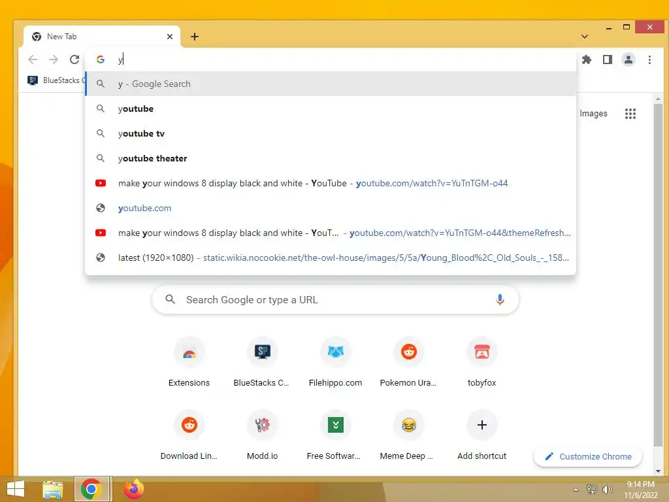Click the page scrollbar up arrow

point(658,99)
